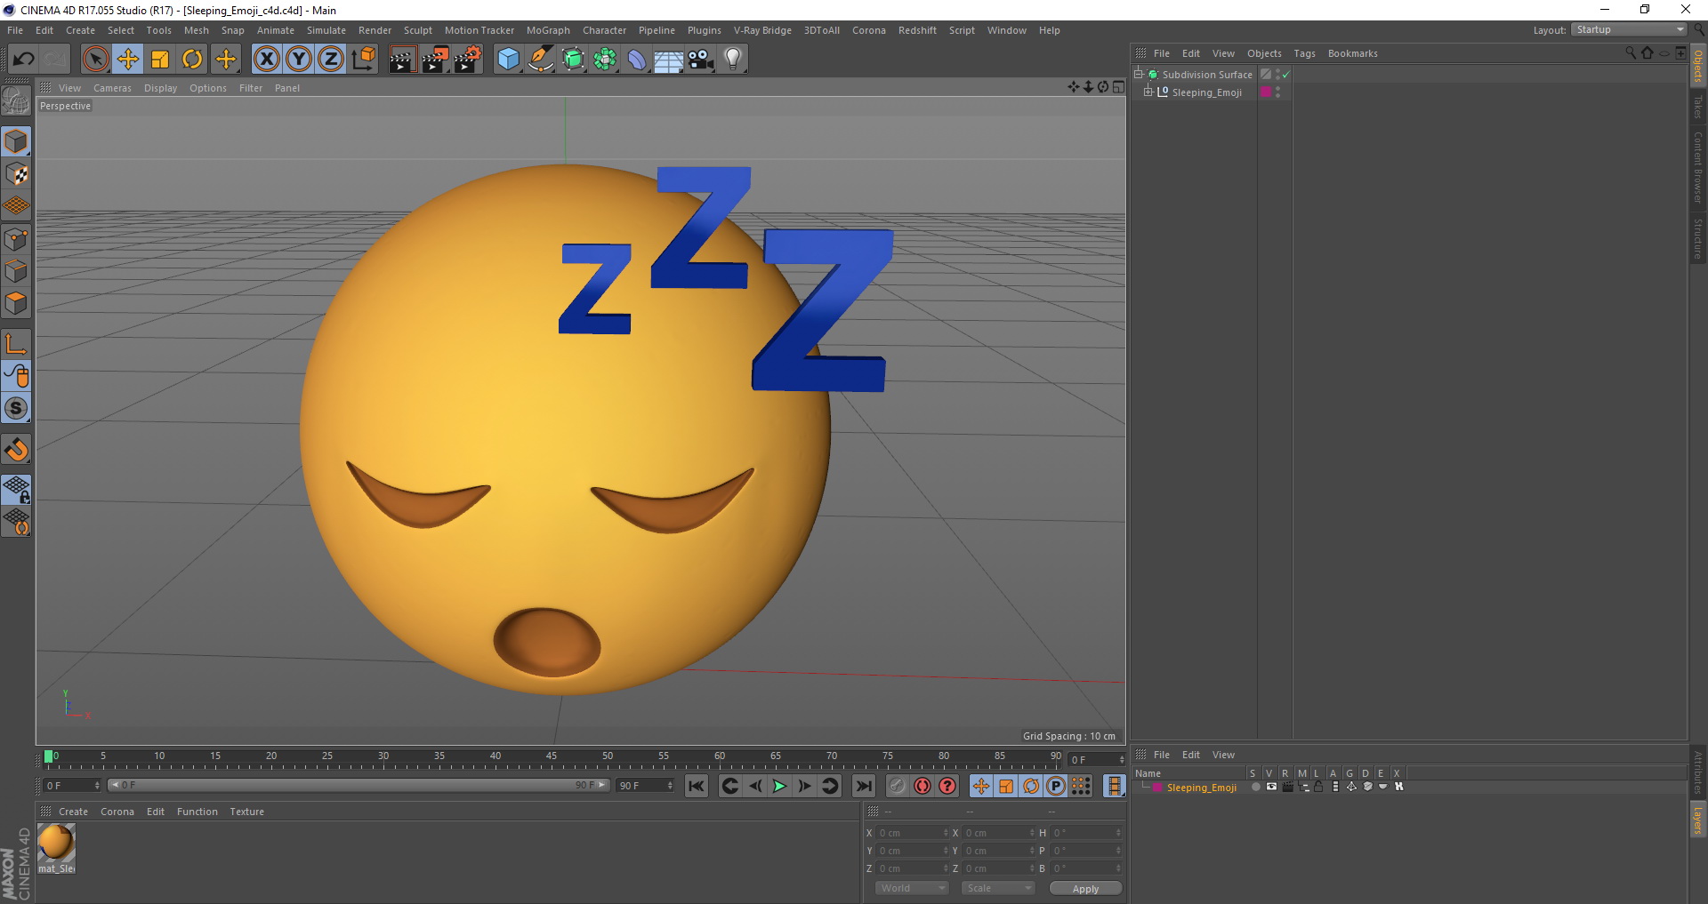Toggle coordinate system World/Object icon
Viewport: 1708px width, 904px height.
pos(363,60)
